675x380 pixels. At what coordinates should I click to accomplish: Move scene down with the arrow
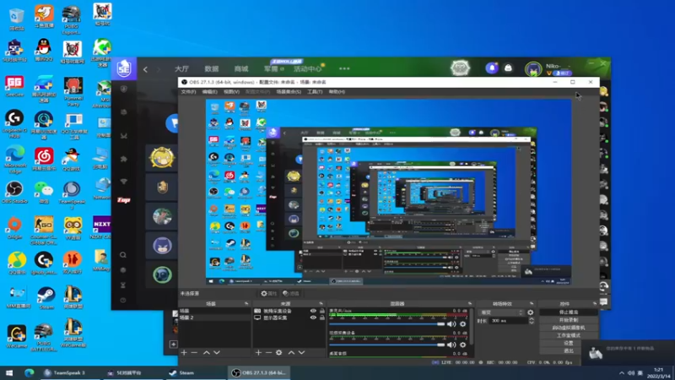217,352
